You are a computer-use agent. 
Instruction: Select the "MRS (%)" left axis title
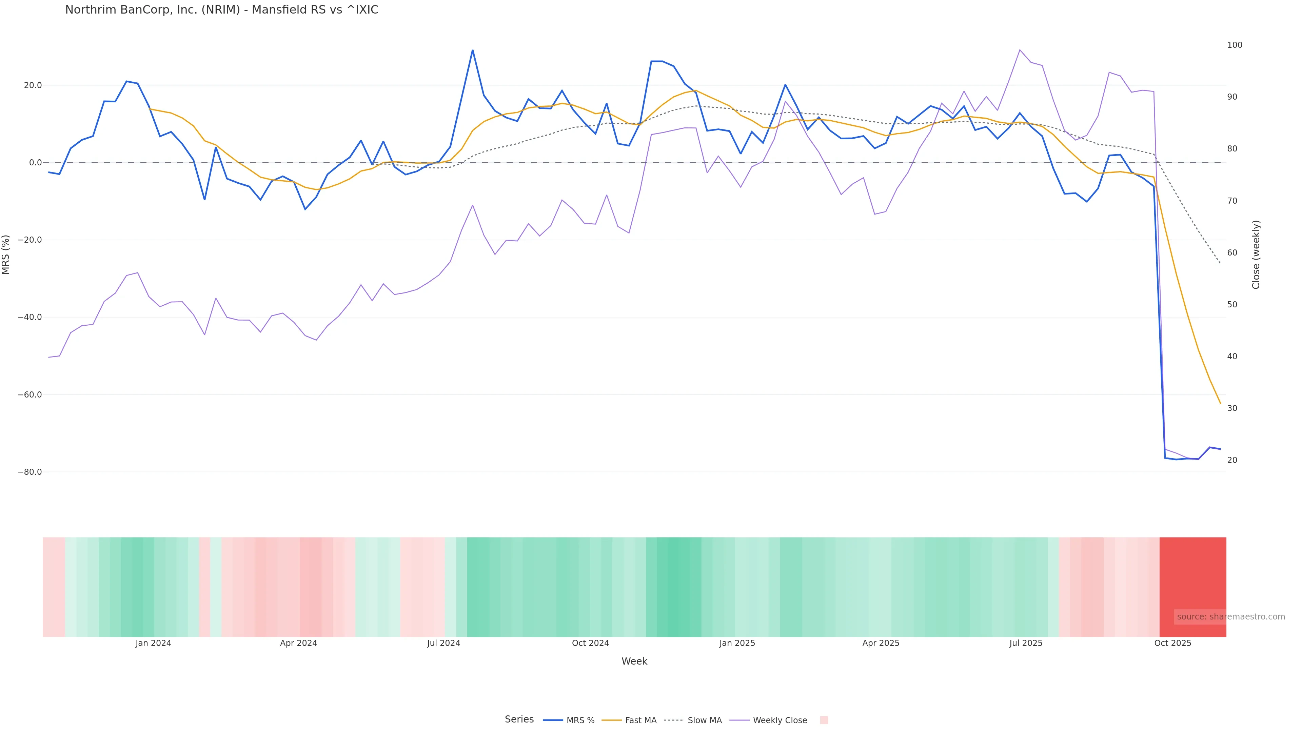click(6, 254)
